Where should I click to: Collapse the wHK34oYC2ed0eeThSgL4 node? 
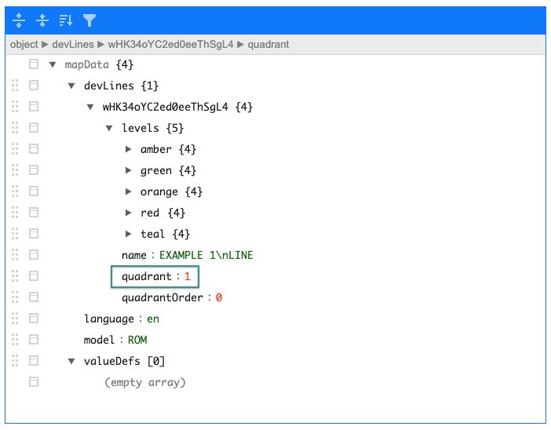pos(90,107)
